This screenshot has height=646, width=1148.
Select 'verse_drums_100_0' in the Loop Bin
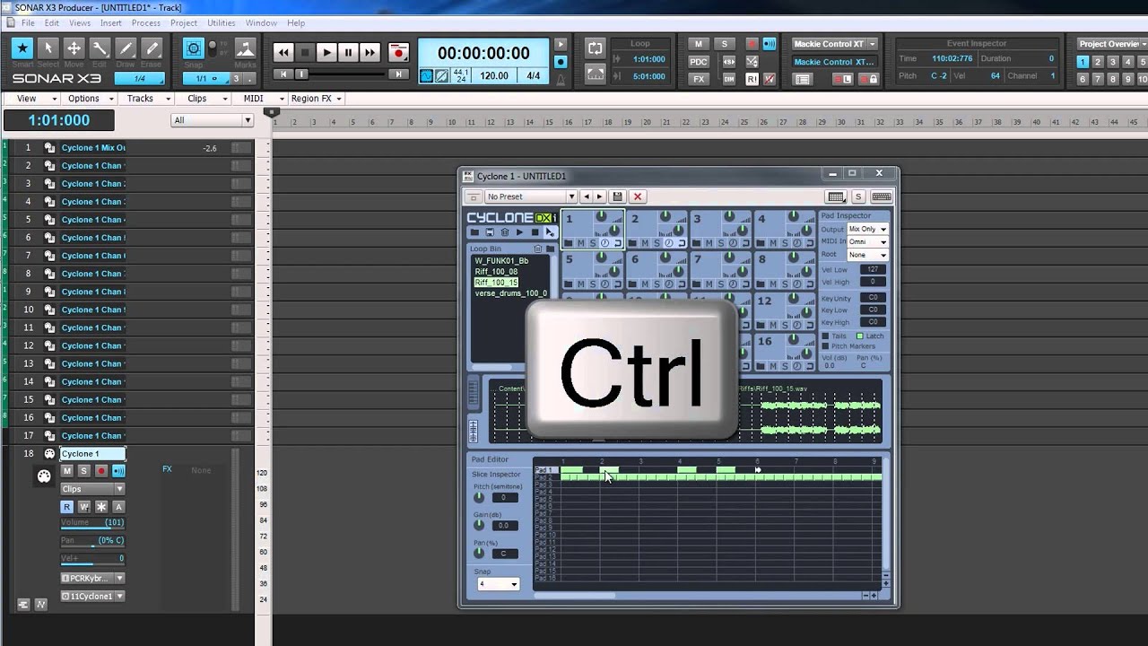tap(510, 293)
